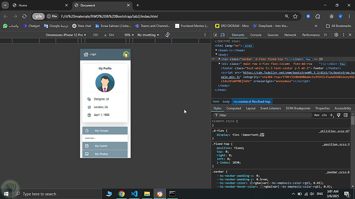Click the rotate device orientation icon
The image size is (355, 199).
coord(168,35)
